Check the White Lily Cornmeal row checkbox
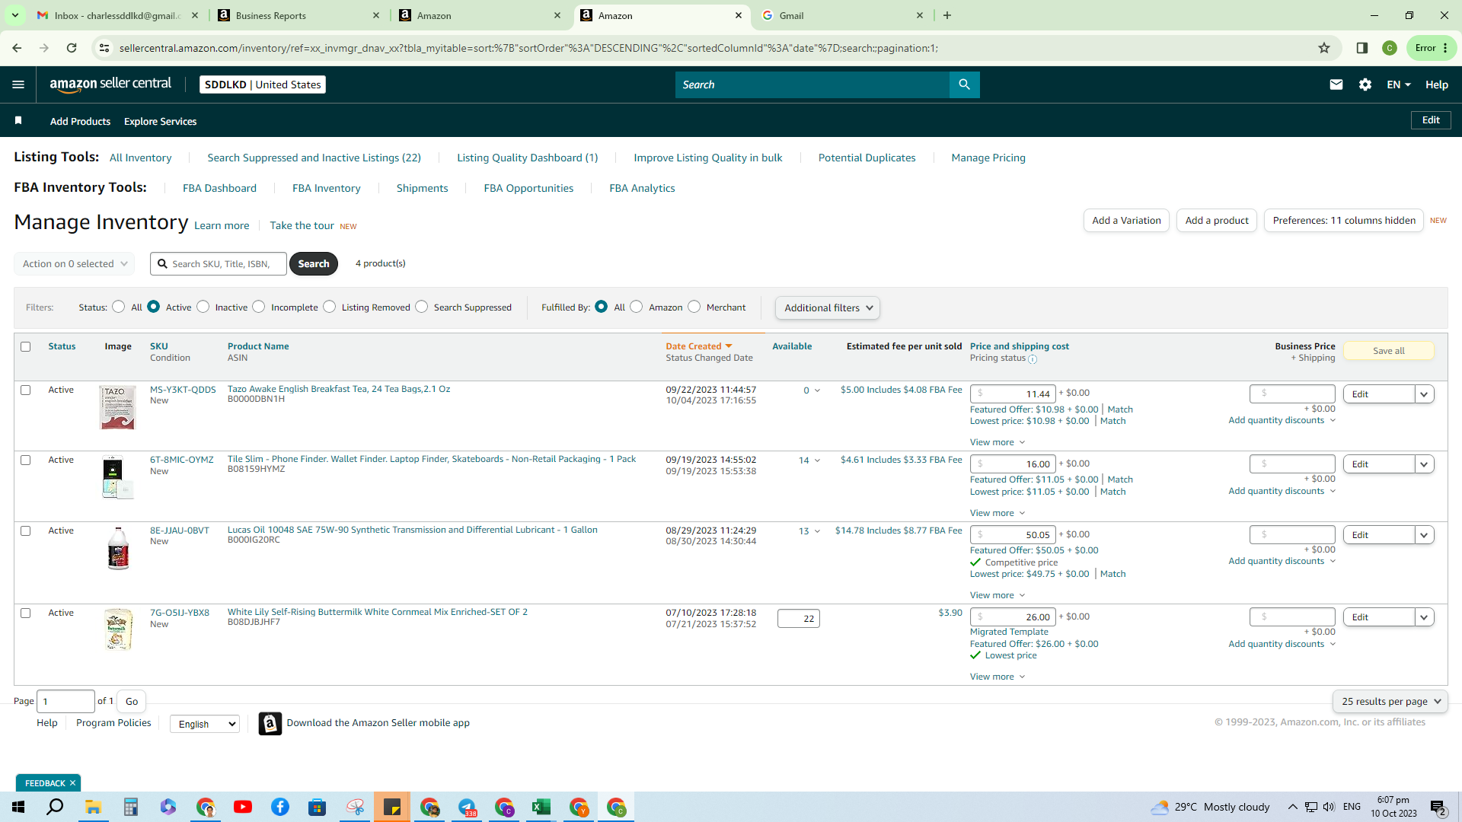 (x=25, y=613)
